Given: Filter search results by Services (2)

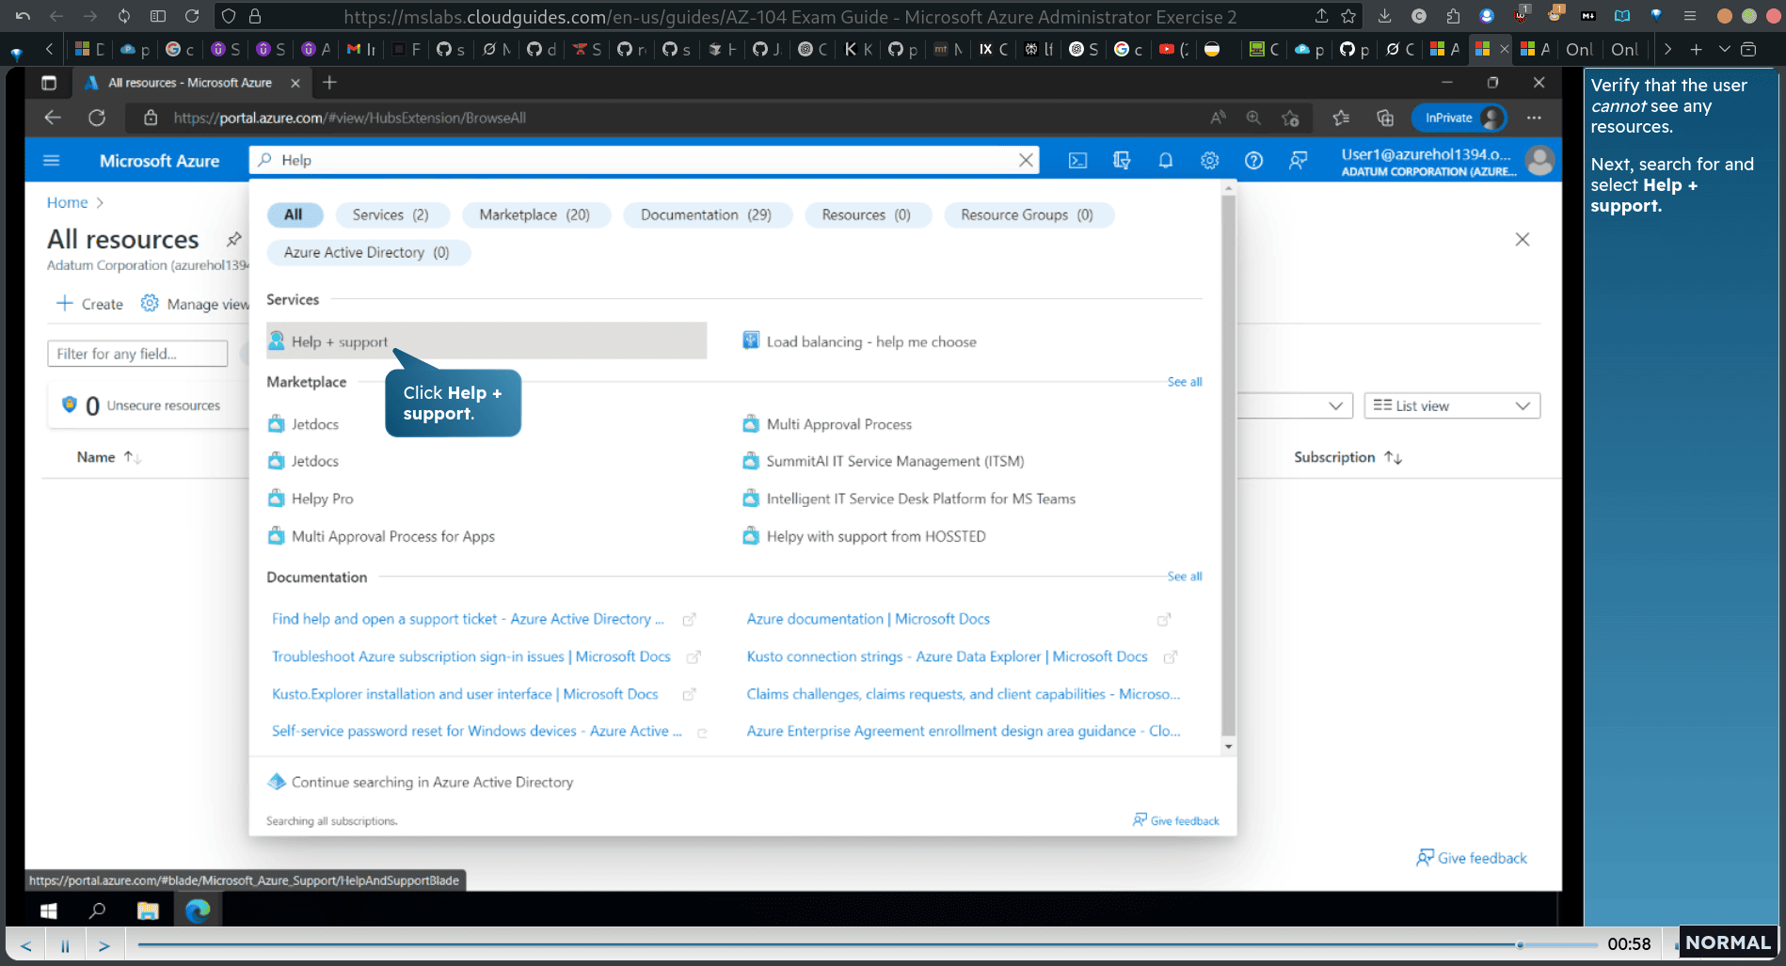Looking at the screenshot, I should [391, 214].
